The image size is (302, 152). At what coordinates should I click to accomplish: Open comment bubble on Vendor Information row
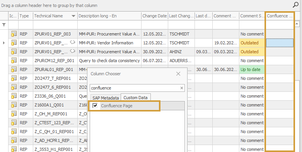72,42
